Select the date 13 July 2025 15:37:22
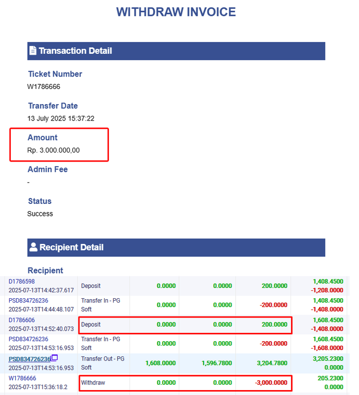Viewport: 359px width, 395px height. tap(61, 118)
